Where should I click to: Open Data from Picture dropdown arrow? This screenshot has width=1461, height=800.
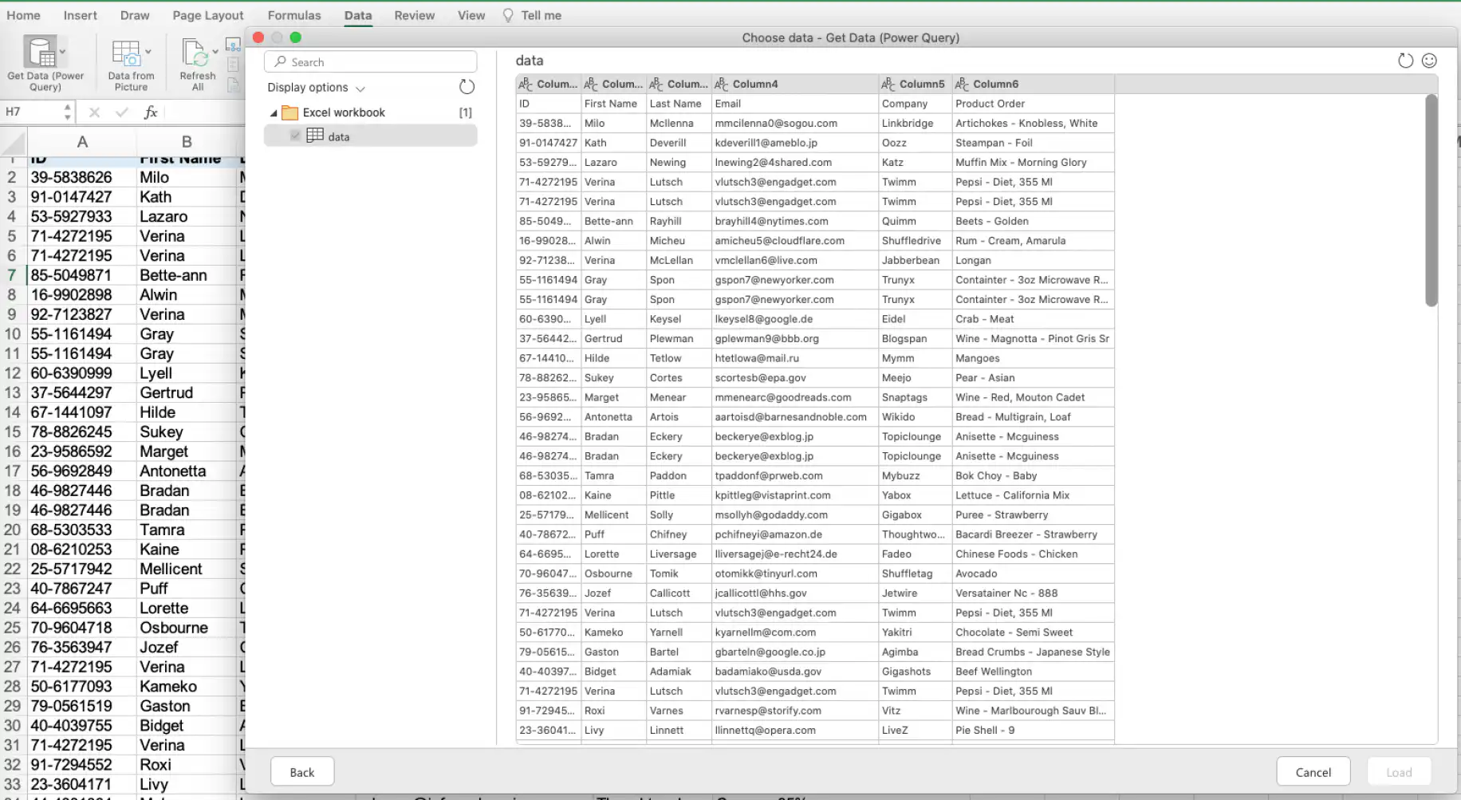148,52
